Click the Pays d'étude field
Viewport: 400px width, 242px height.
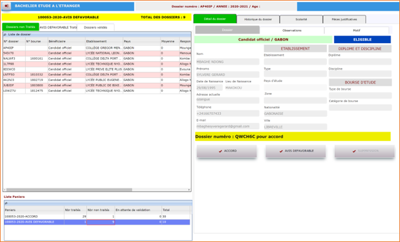pyautogui.click(x=295, y=87)
